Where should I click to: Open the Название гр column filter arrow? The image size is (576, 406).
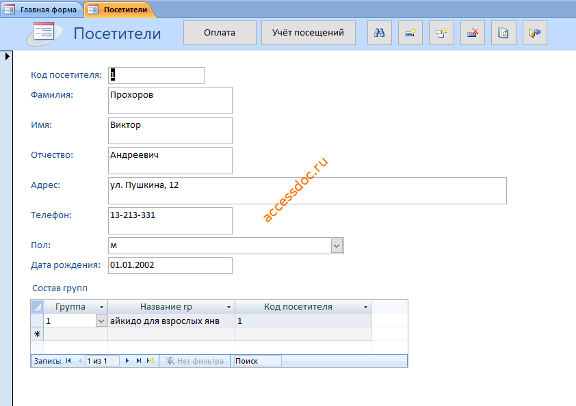tap(228, 307)
